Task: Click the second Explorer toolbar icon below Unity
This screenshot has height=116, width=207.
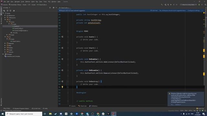Action: (x=7, y=11)
